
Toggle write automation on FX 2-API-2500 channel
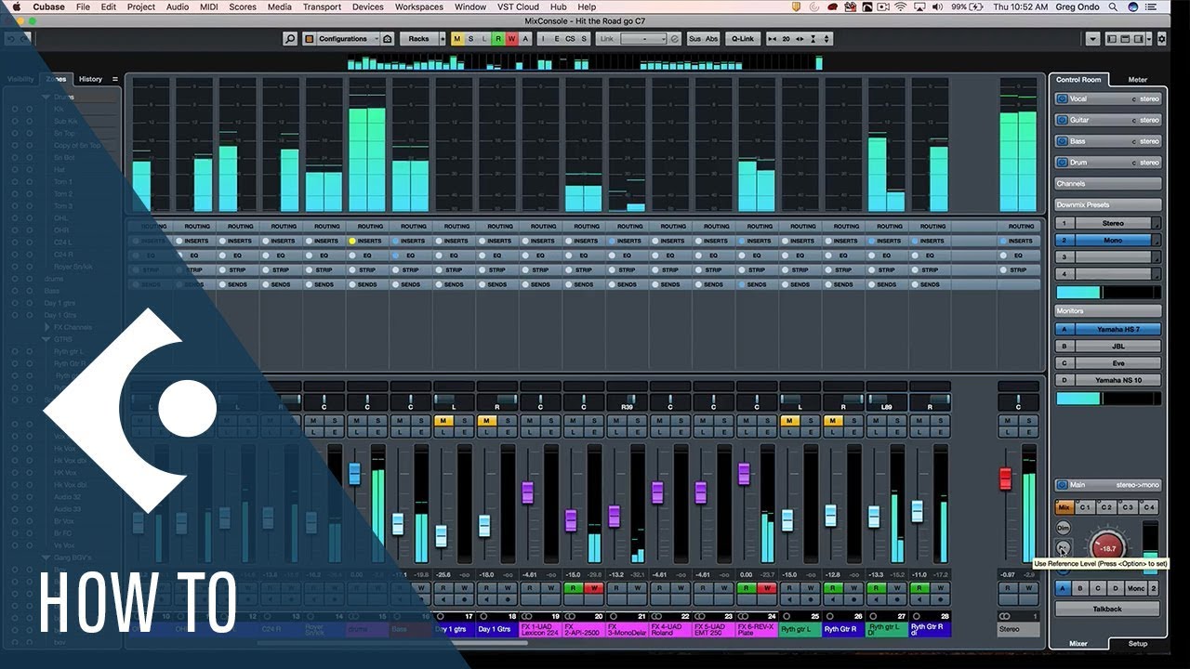pyautogui.click(x=594, y=588)
